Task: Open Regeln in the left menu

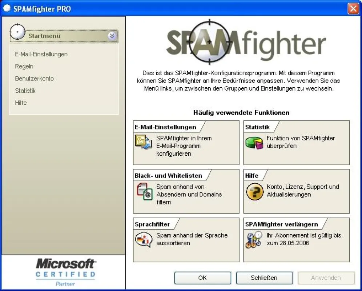Action: (x=24, y=66)
